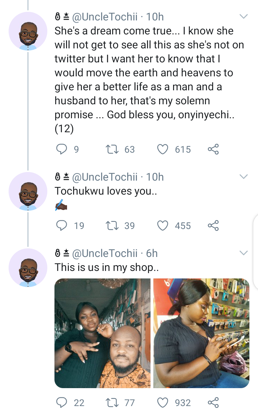
Task: Like the tweet with 932 likes
Action: [x=163, y=402]
